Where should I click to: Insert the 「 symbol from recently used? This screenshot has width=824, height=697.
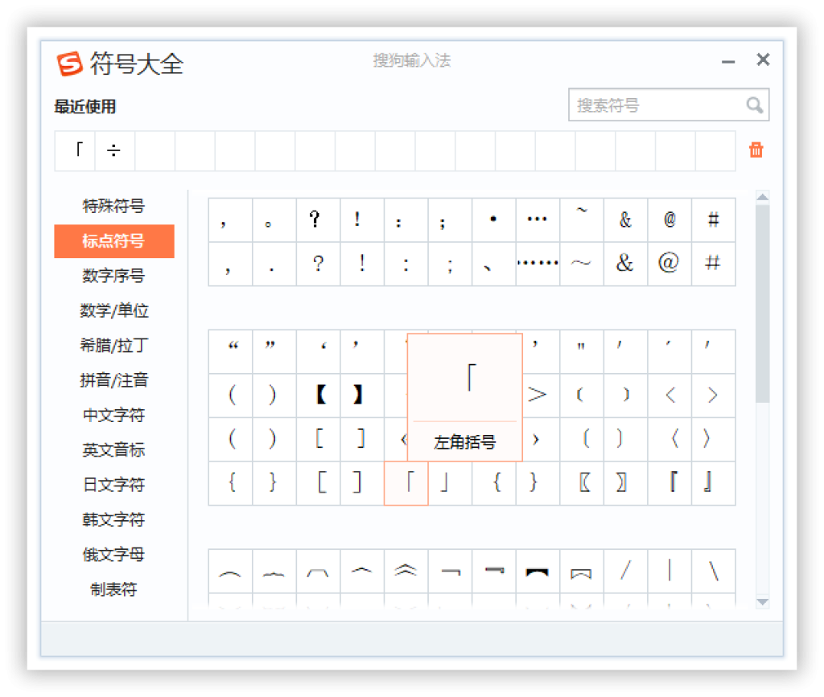click(x=74, y=150)
